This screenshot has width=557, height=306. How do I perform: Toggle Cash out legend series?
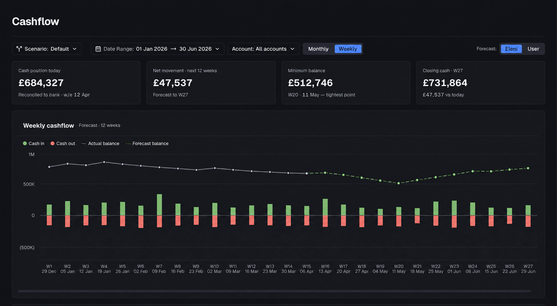pyautogui.click(x=63, y=144)
